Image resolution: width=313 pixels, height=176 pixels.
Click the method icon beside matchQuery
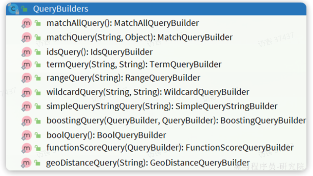pyautogui.click(x=26, y=38)
